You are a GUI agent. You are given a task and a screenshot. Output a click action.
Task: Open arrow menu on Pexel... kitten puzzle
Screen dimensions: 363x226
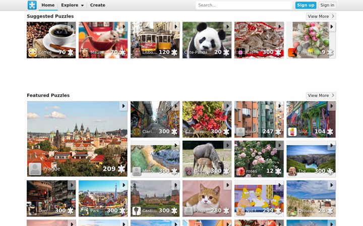pos(227,185)
